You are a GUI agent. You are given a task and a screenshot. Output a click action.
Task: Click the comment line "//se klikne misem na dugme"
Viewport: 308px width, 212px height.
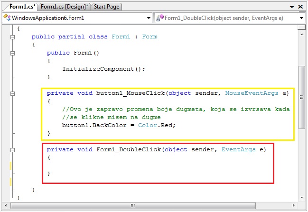(112, 117)
